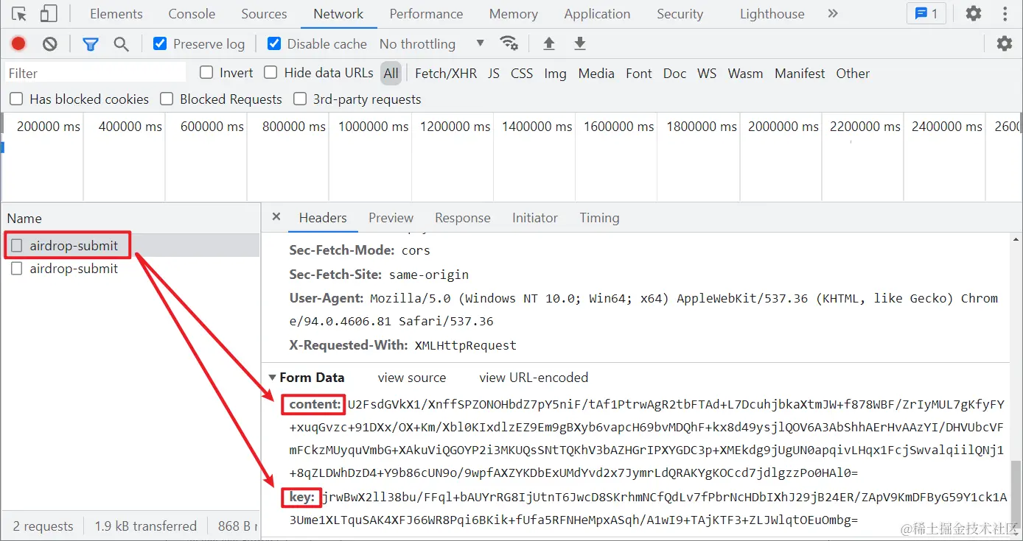This screenshot has height=541, width=1023.
Task: Check 3rd-party requests
Action: pos(300,99)
